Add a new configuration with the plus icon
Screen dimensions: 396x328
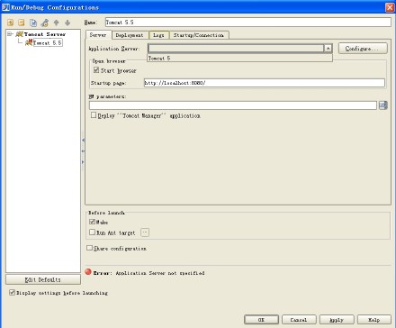10,23
